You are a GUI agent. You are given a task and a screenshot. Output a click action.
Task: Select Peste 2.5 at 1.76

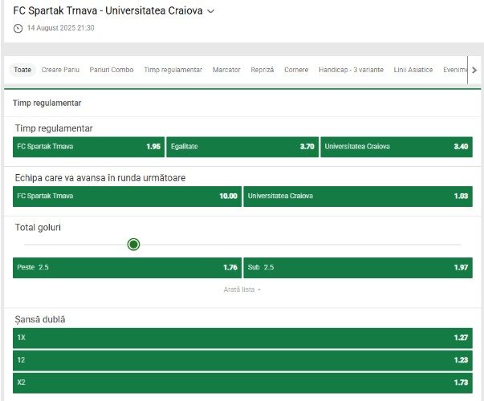point(127,268)
